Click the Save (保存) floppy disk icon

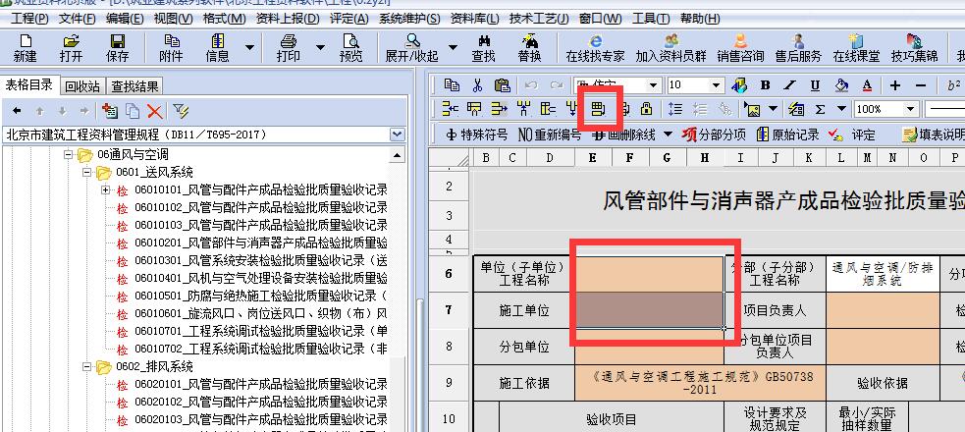(117, 48)
